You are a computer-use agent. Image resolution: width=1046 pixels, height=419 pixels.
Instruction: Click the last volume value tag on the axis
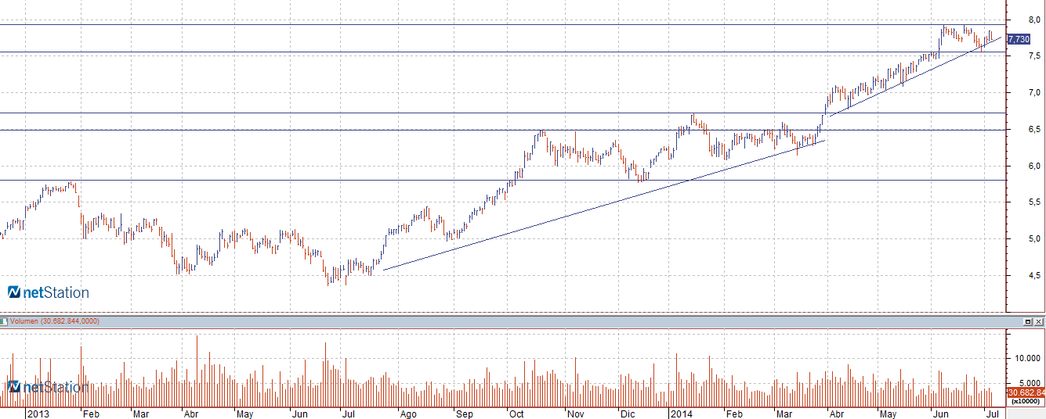tap(1026, 392)
